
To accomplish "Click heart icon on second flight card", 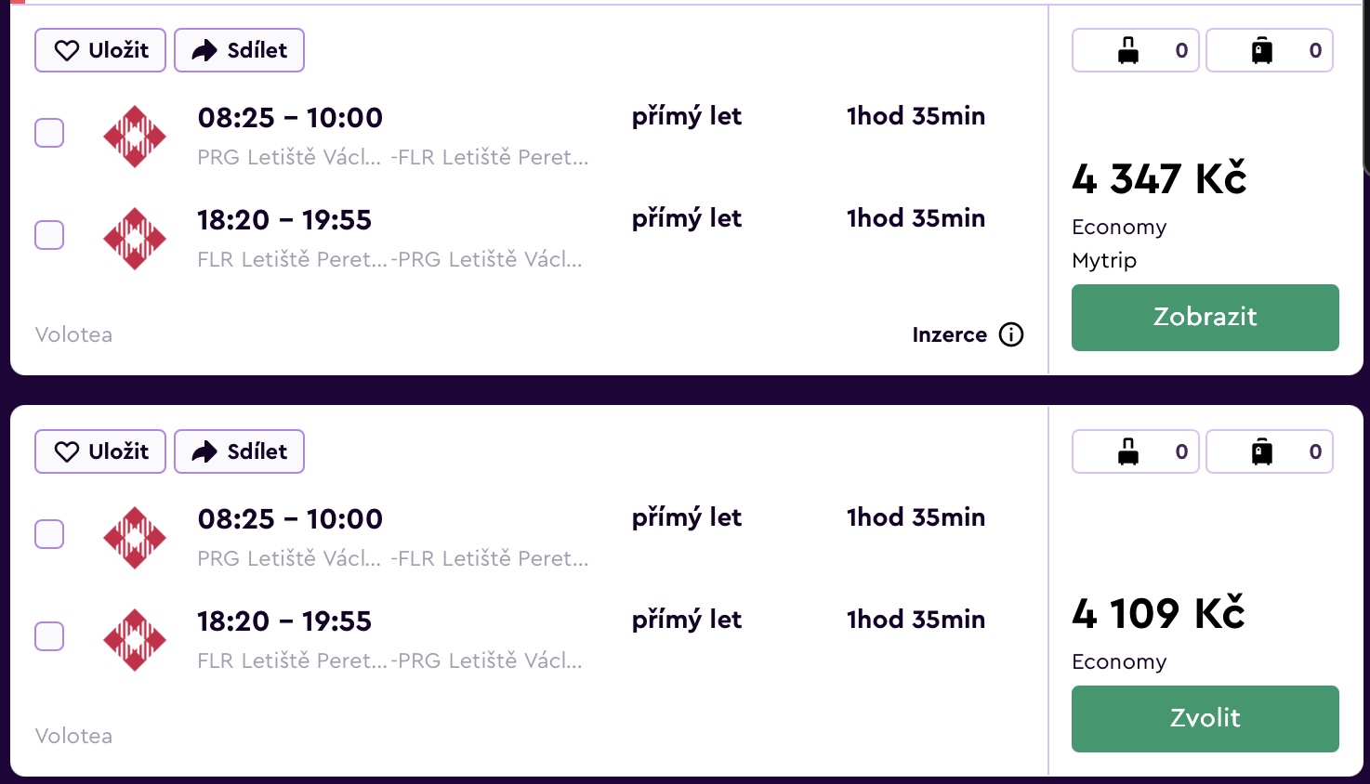I will [67, 451].
